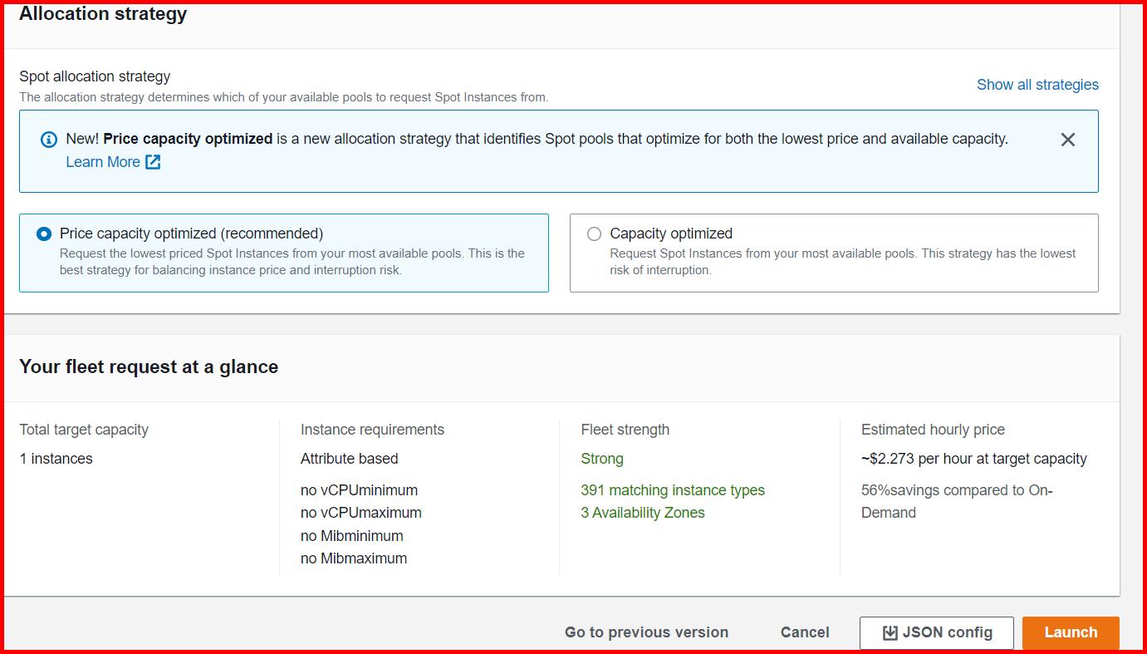Click the info icon in the blue banner

(x=49, y=140)
